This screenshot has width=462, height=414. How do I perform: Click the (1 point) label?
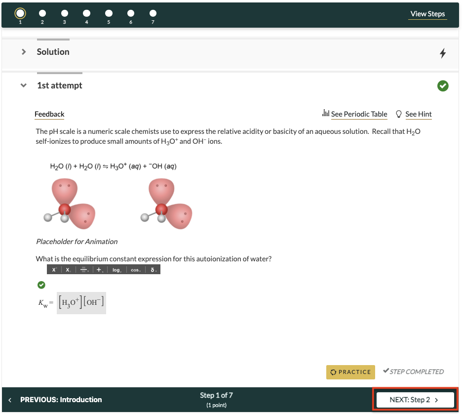216,405
